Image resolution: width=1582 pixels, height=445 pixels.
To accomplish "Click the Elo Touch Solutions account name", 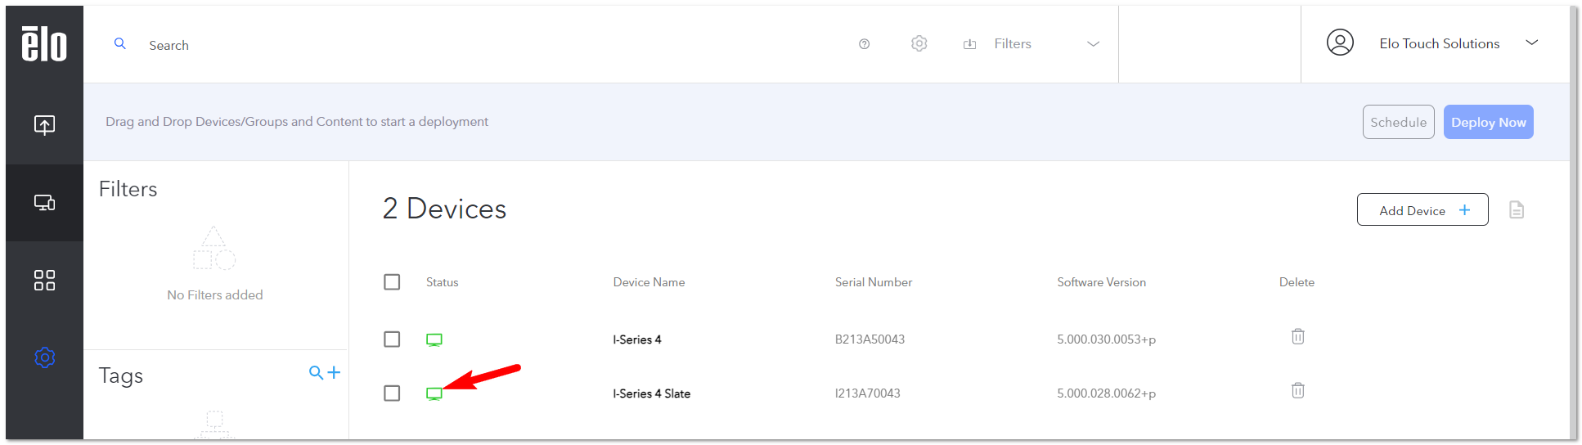I will [x=1440, y=43].
